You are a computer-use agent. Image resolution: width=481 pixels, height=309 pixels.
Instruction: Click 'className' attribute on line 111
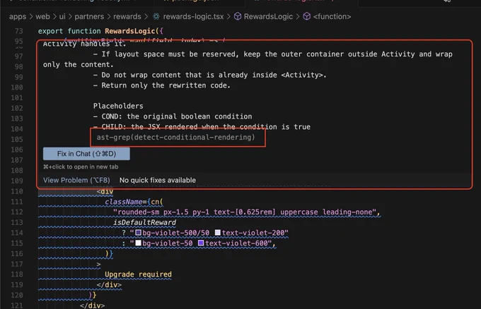(x=124, y=202)
